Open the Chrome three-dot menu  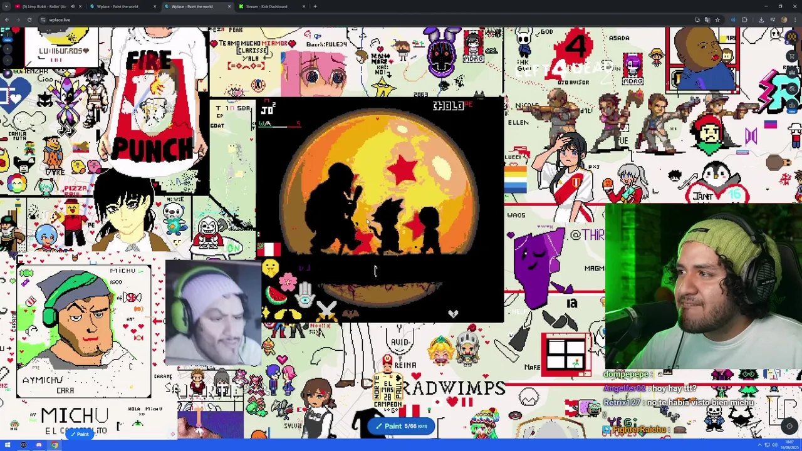(795, 19)
